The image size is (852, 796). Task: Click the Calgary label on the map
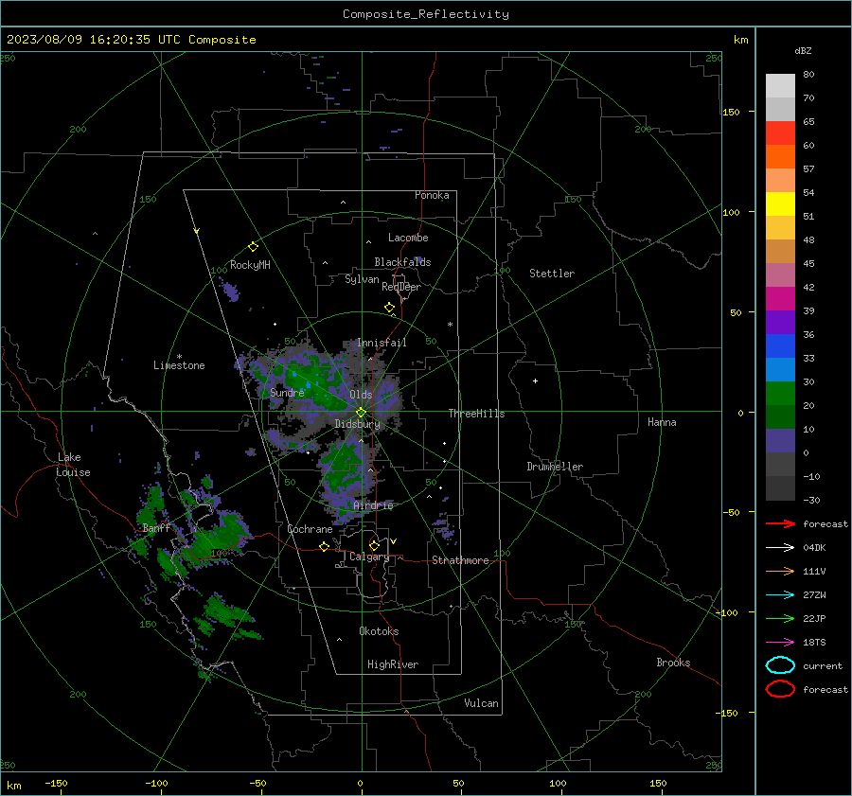coord(369,557)
